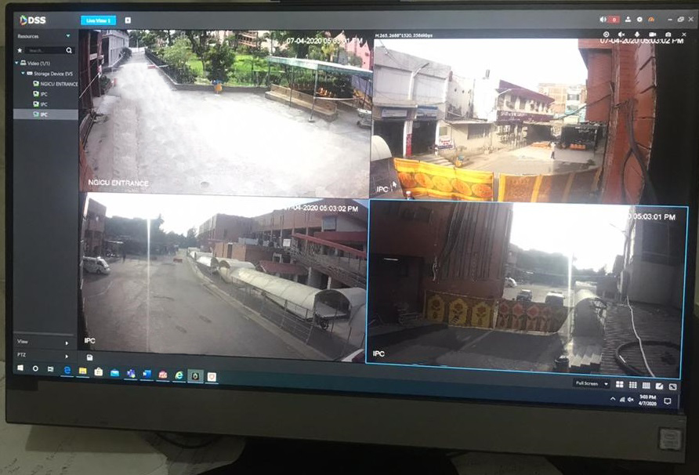Click the instant record target icon on camera tile
Viewport: 699px width, 475px height.
click(x=606, y=35)
